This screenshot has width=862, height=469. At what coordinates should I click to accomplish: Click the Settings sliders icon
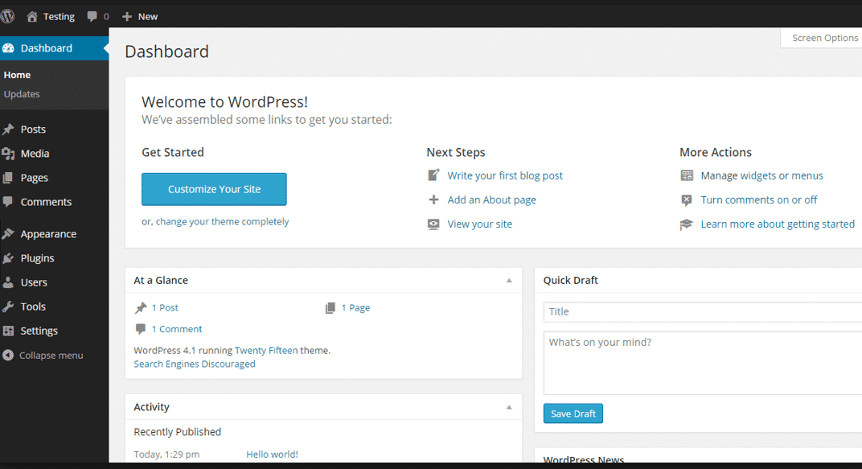[x=8, y=331]
